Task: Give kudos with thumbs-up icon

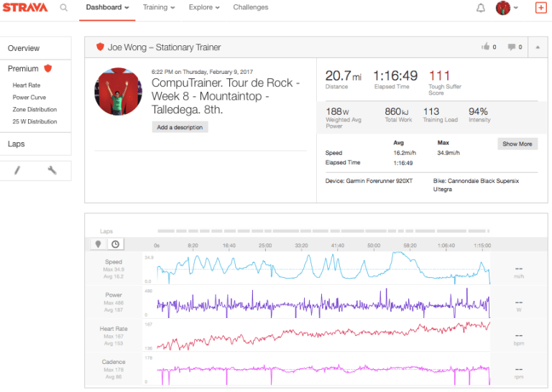Action: pos(485,47)
